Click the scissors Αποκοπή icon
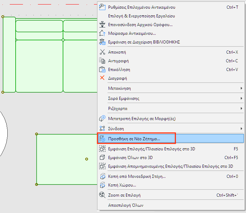Viewport: 246px width, 213px height. point(102,52)
